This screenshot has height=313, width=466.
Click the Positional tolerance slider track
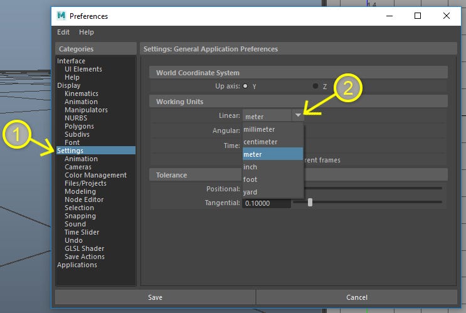point(373,188)
